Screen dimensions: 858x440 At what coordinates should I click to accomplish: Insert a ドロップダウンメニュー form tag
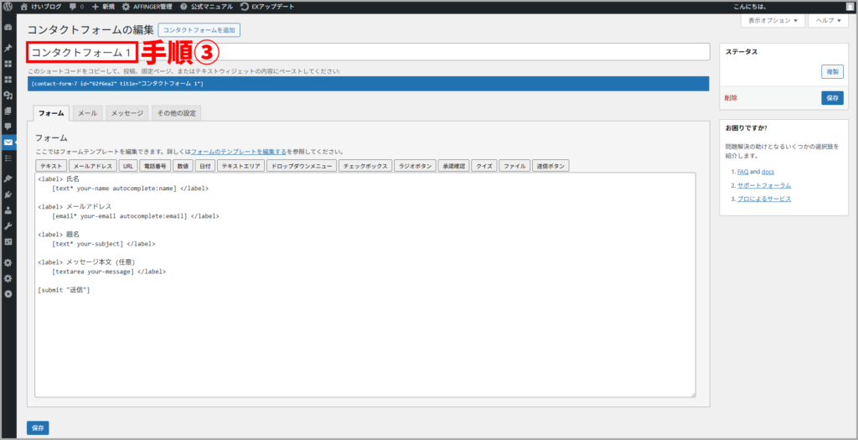[x=302, y=166]
